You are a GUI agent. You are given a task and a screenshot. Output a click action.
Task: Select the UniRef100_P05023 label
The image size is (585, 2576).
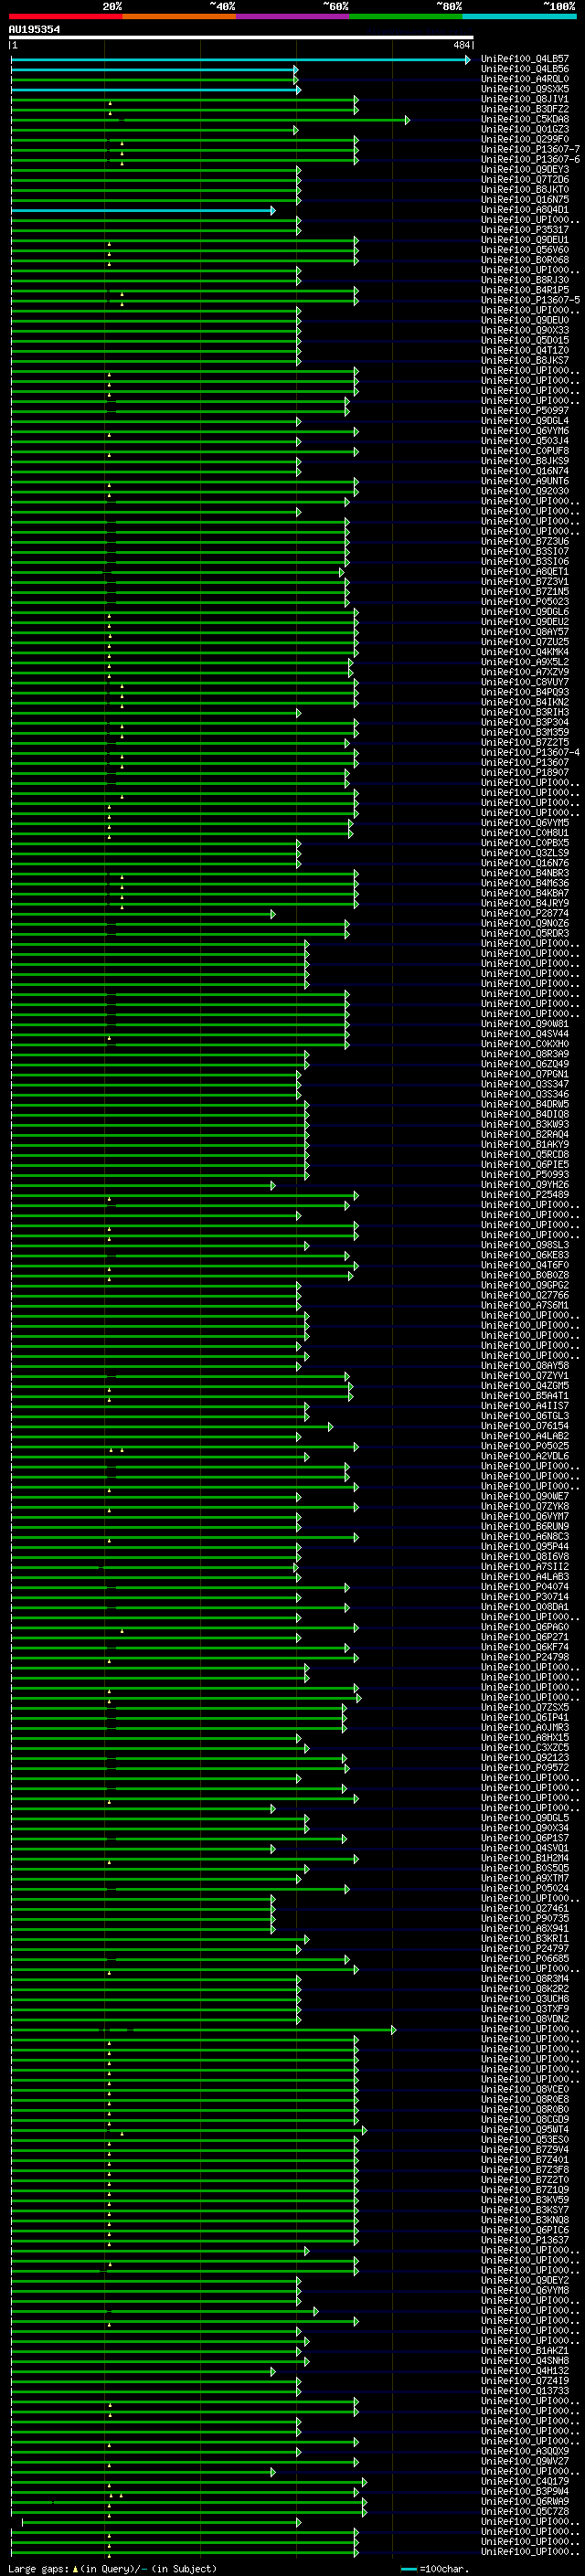pos(524,602)
